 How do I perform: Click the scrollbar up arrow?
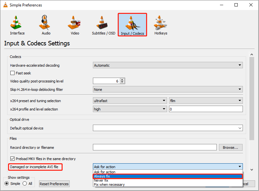(252, 54)
